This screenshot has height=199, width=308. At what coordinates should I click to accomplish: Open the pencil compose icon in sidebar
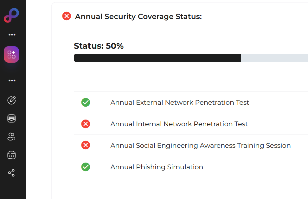click(x=11, y=101)
